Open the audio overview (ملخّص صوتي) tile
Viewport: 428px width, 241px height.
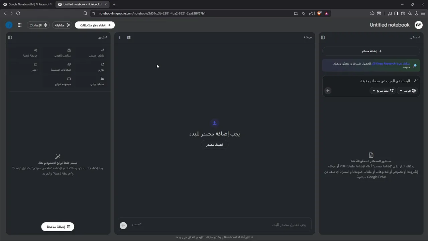(92, 53)
